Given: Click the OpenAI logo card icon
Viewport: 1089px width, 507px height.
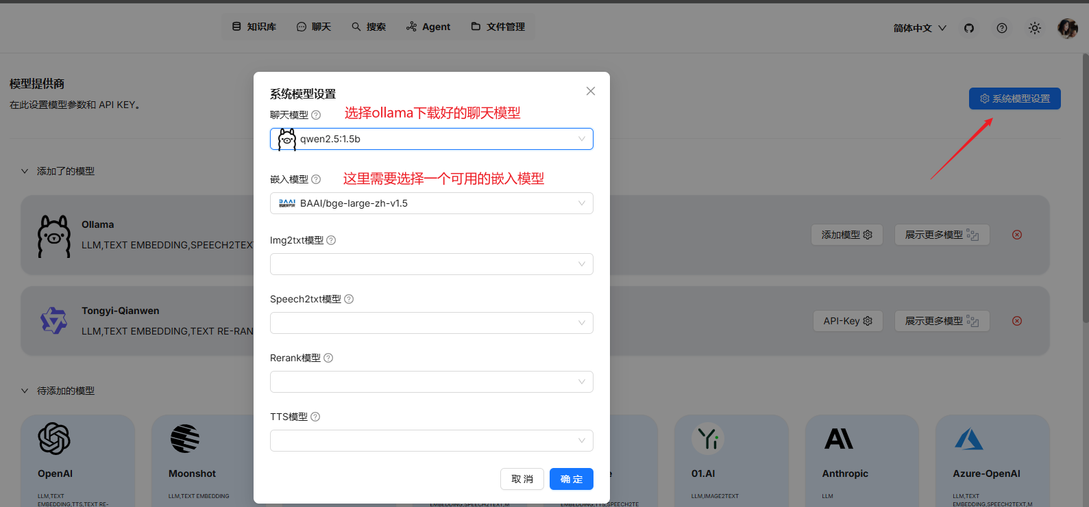Looking at the screenshot, I should click(x=54, y=439).
